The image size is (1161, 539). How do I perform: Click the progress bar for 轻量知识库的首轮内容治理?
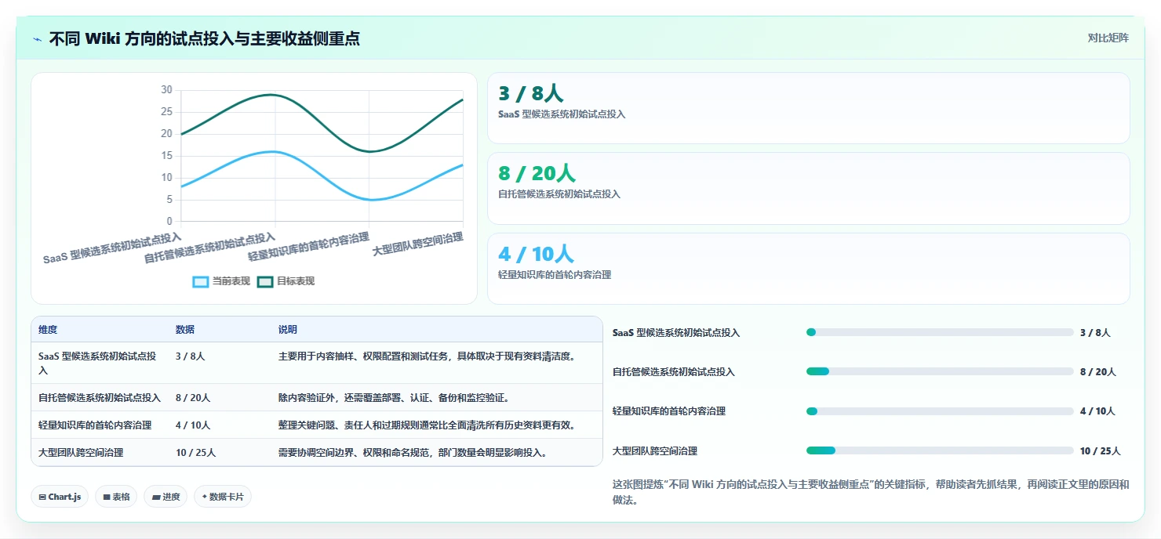[x=940, y=411]
